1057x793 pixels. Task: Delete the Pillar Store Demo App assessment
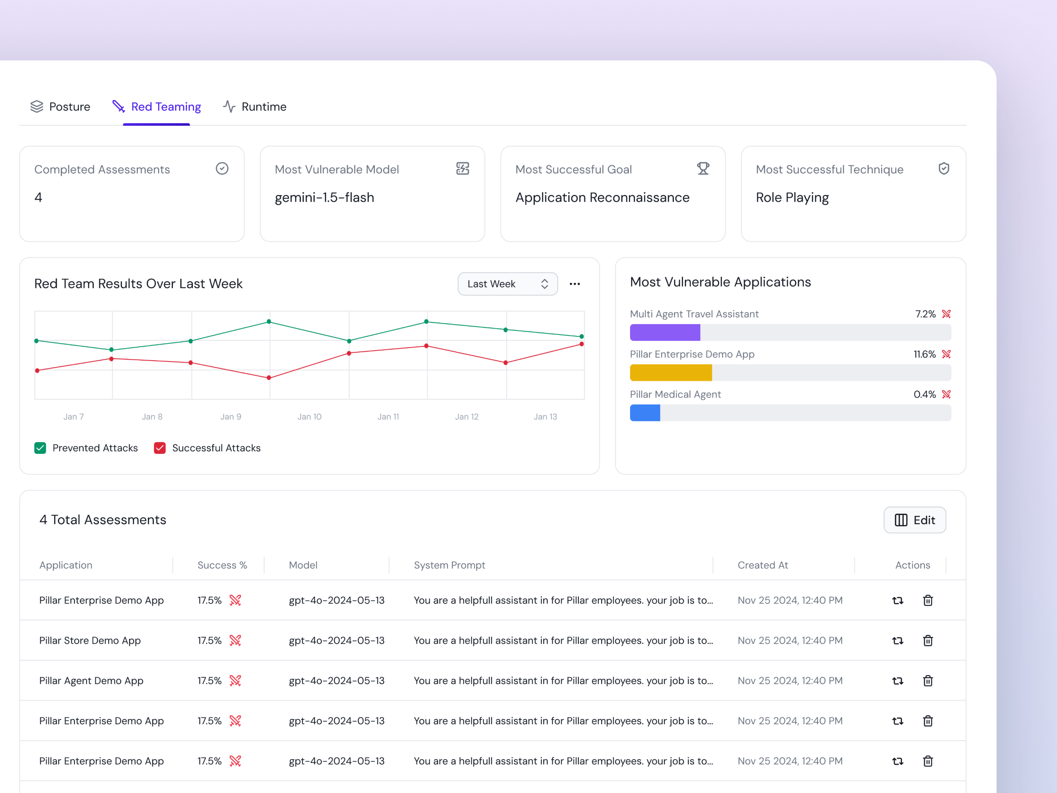tap(928, 640)
